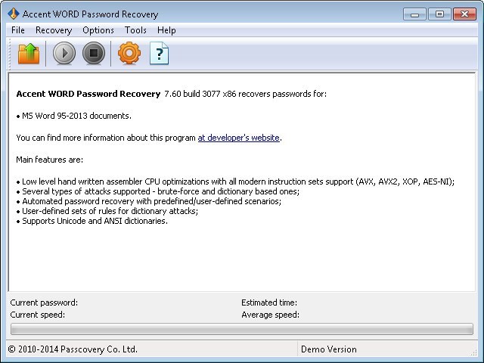The height and width of the screenshot is (363, 484).
Task: Stop recovery with the stop button
Action: click(94, 54)
